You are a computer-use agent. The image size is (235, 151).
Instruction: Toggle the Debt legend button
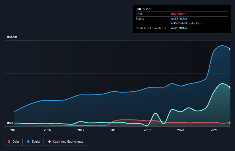[x=13, y=142]
